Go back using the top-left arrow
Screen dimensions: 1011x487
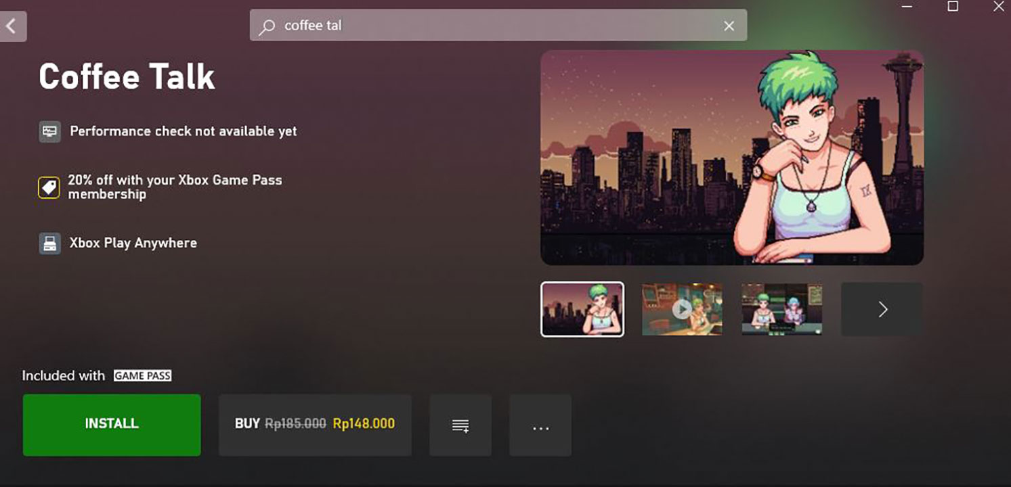(12, 26)
